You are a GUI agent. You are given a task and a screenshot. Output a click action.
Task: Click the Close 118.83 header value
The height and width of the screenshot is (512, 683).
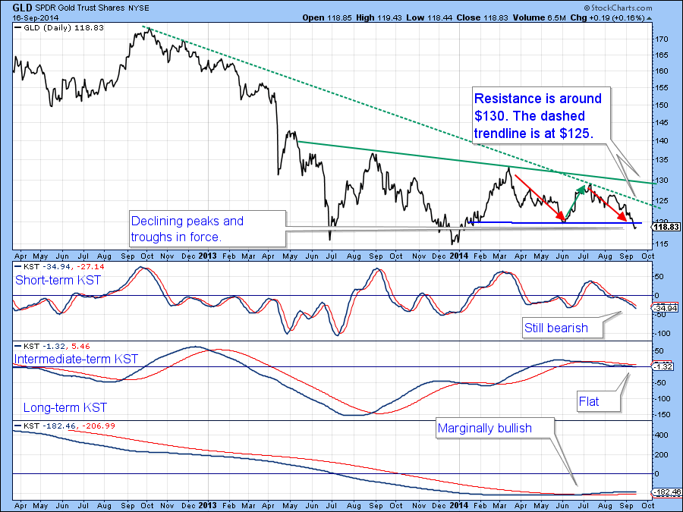coord(483,18)
